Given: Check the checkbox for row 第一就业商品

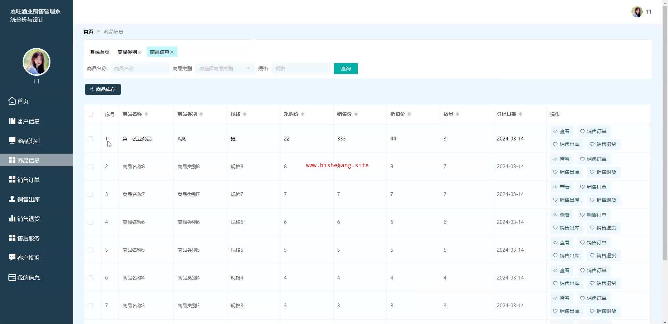Looking at the screenshot, I should pos(90,139).
